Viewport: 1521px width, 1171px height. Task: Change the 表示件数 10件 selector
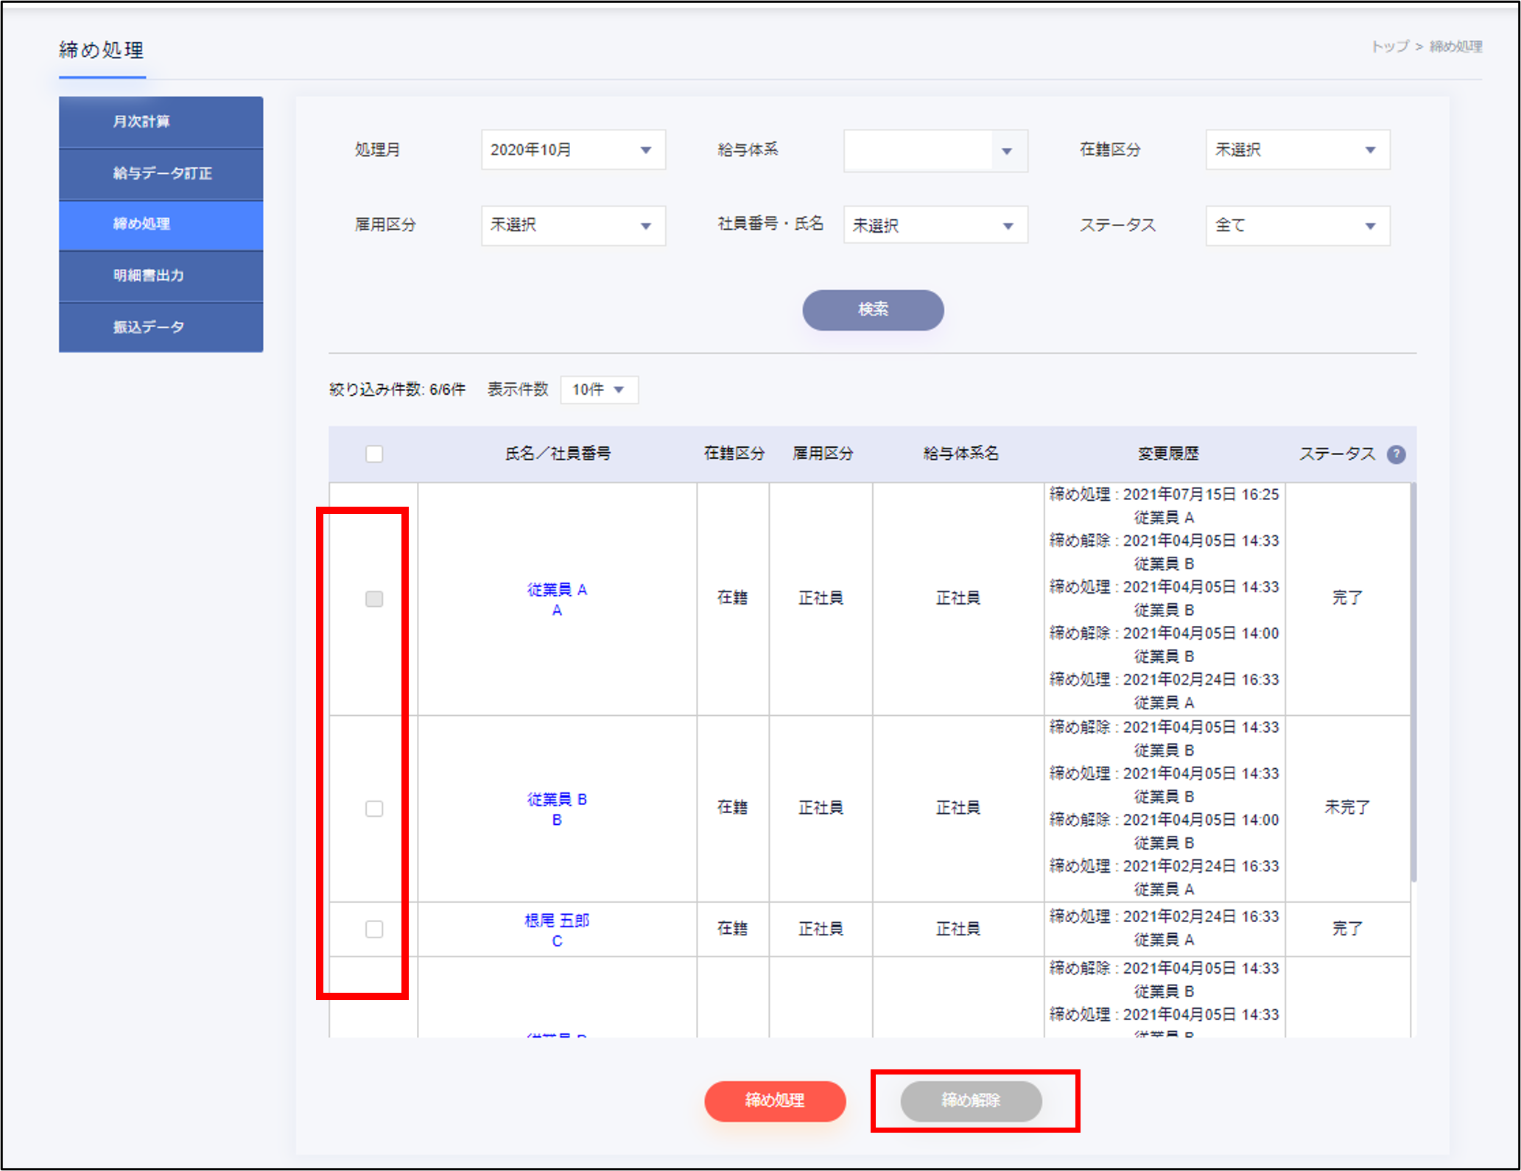(x=599, y=390)
